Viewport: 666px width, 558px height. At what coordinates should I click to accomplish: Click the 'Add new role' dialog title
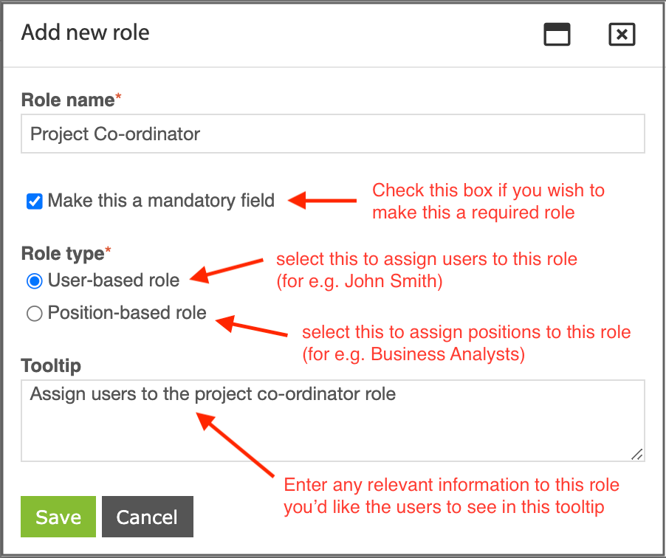[86, 32]
